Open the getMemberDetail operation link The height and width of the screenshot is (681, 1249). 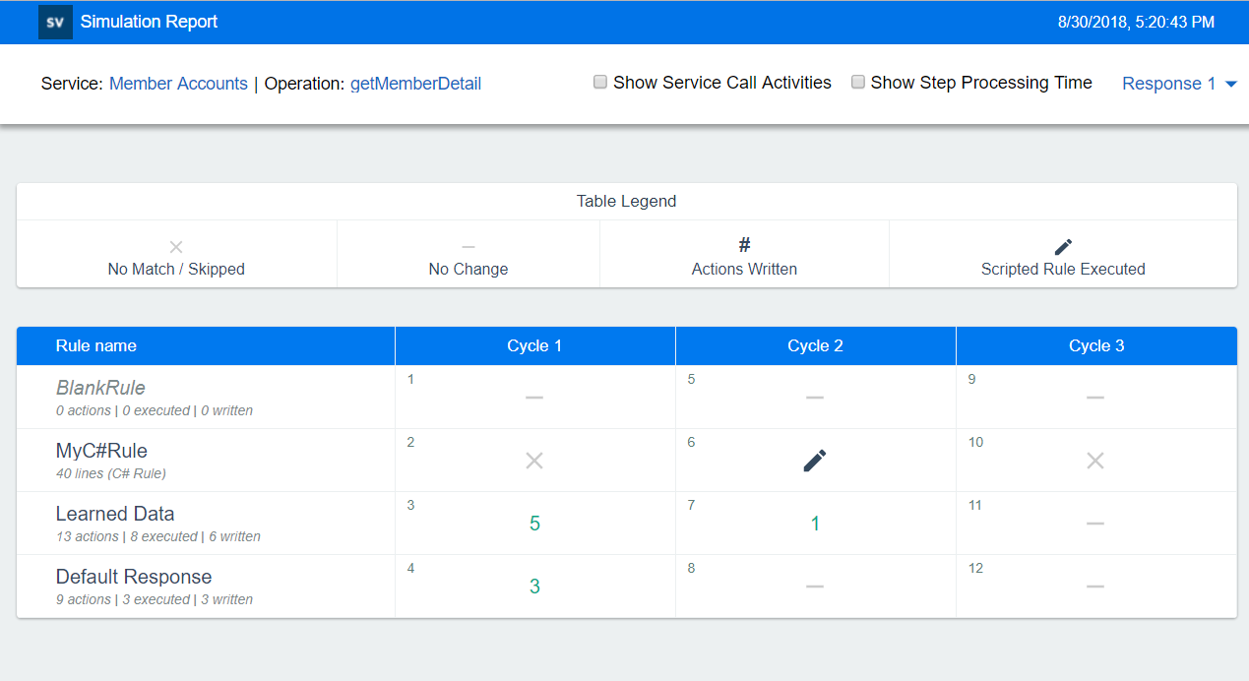pos(415,84)
